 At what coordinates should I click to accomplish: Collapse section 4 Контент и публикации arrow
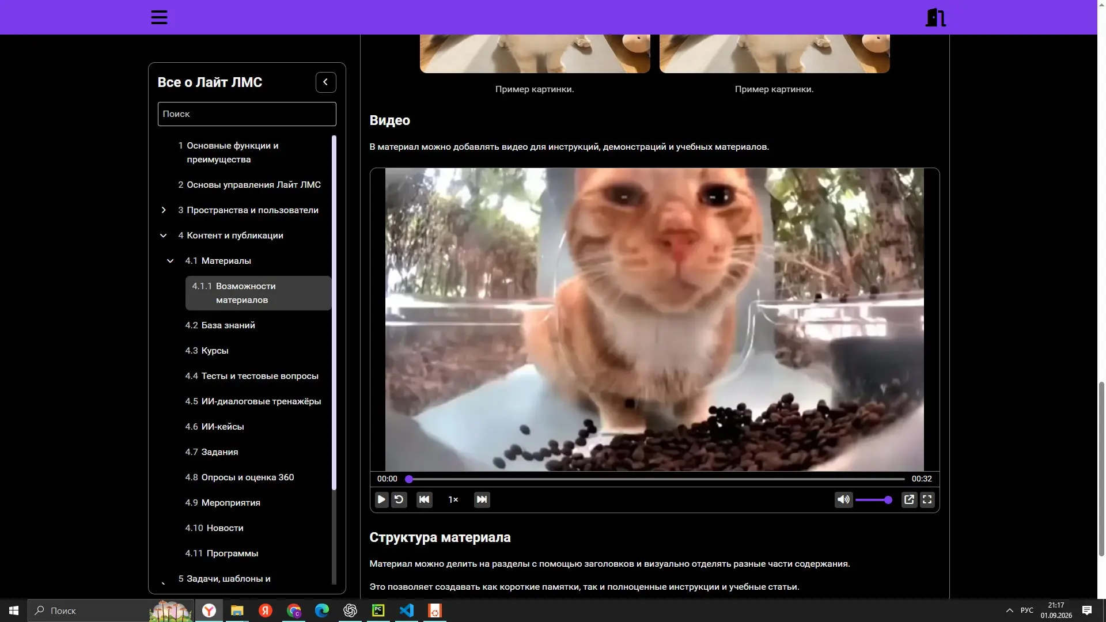164,236
